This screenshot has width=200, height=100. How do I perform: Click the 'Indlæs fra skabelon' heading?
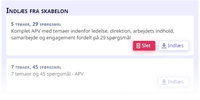(37, 11)
